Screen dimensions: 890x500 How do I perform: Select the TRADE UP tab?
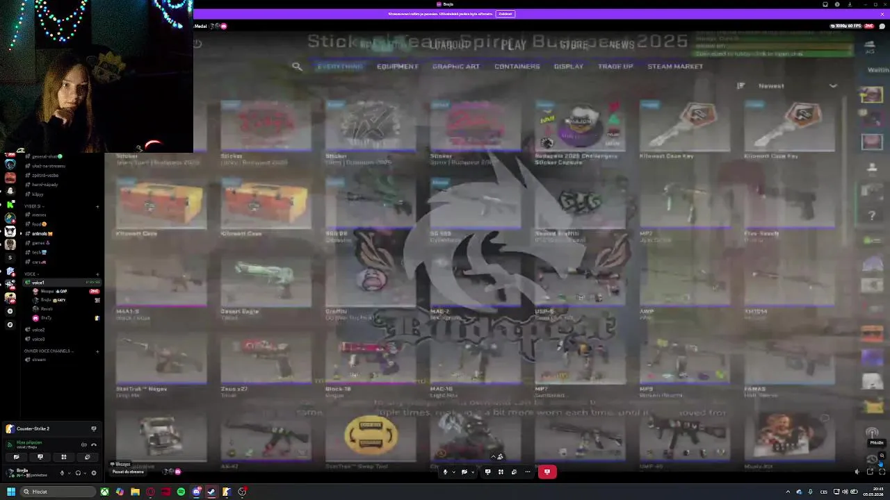(x=615, y=67)
